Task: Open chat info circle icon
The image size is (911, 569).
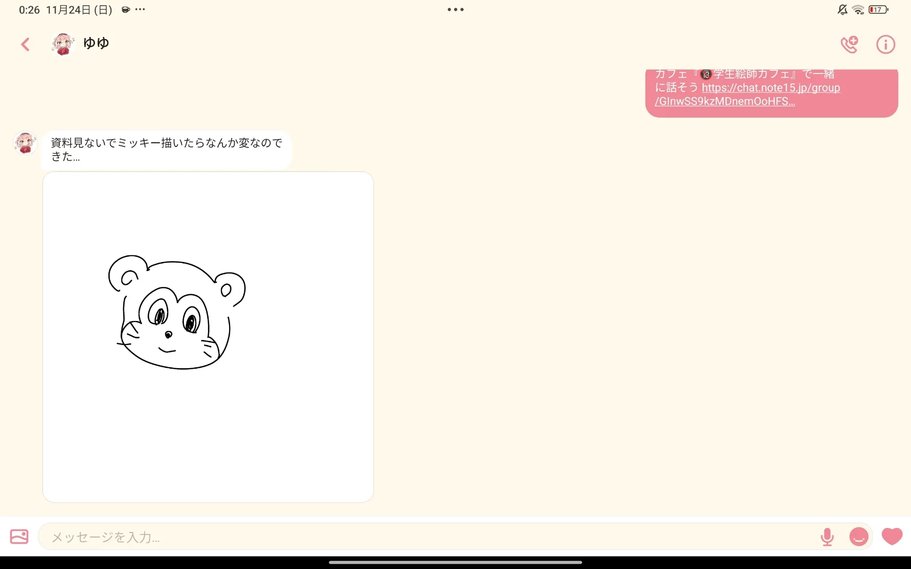Action: pos(885,45)
